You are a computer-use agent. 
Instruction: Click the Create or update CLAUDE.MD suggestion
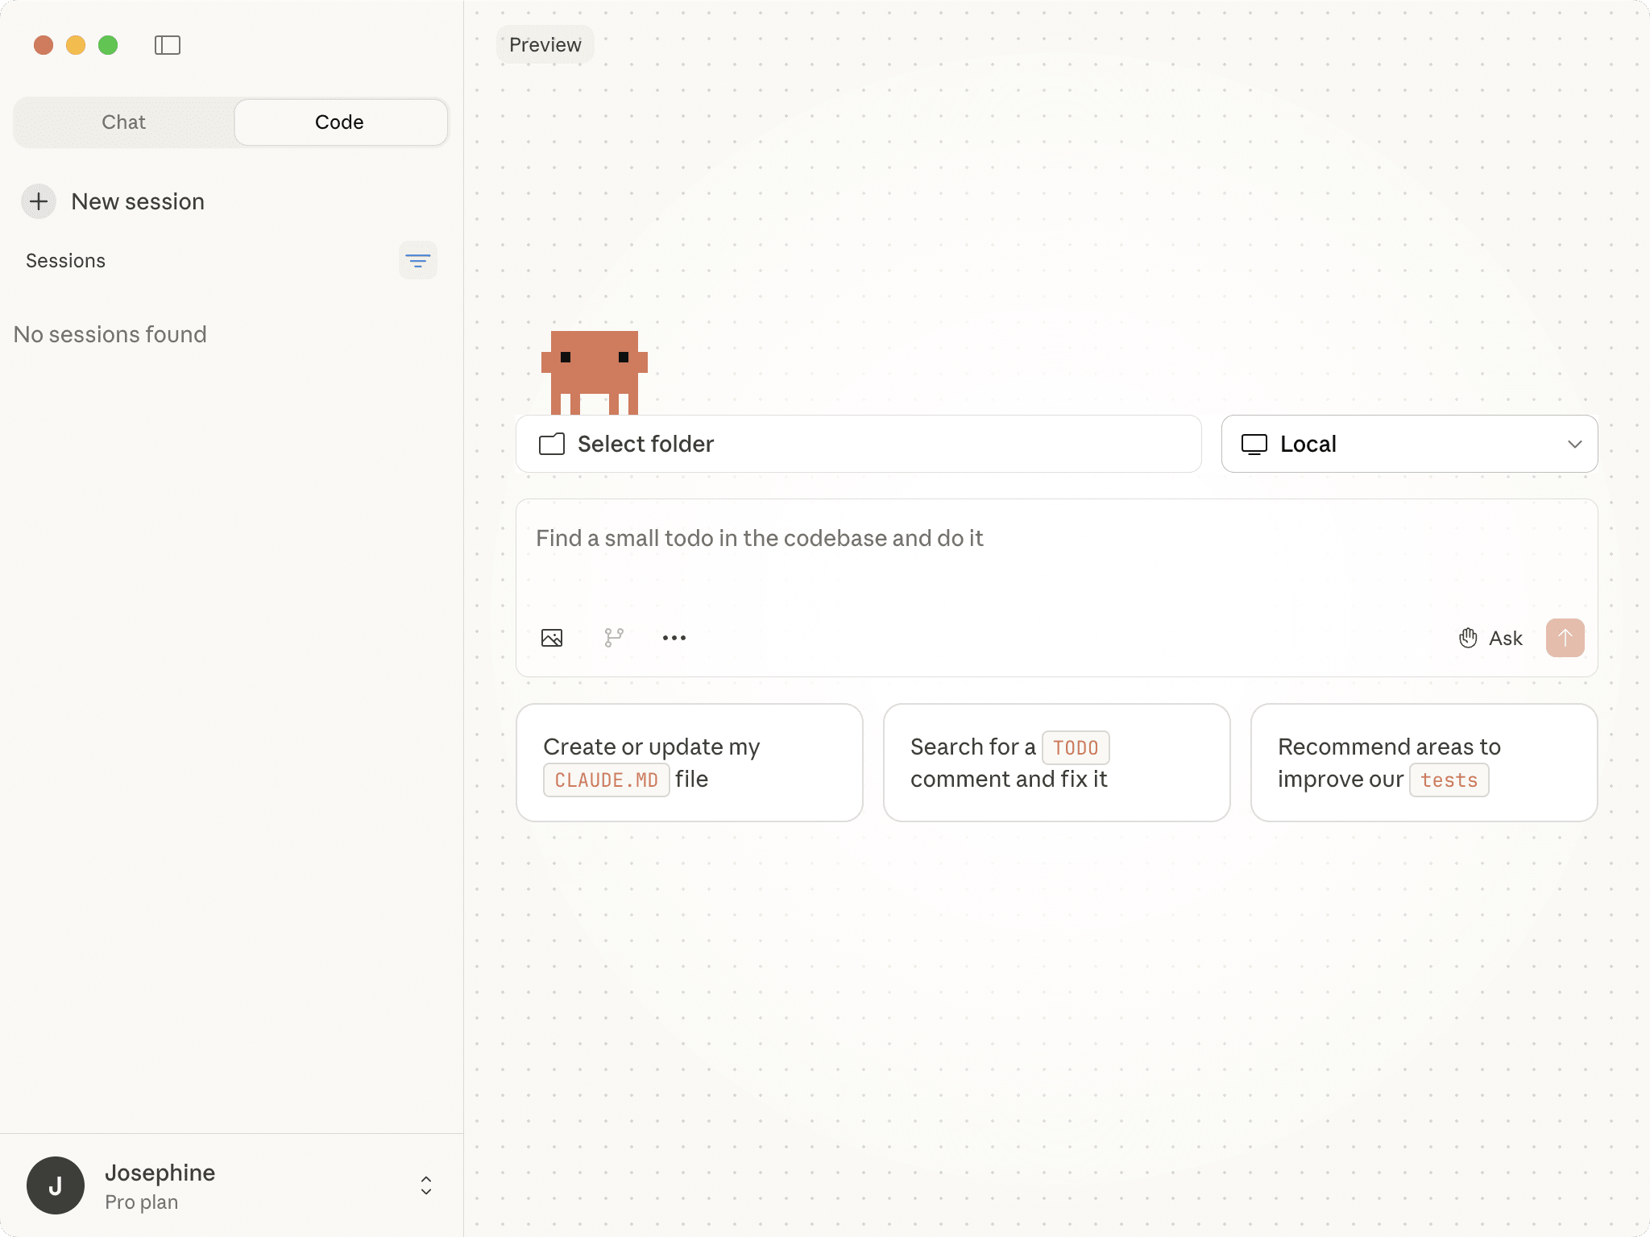pyautogui.click(x=690, y=762)
